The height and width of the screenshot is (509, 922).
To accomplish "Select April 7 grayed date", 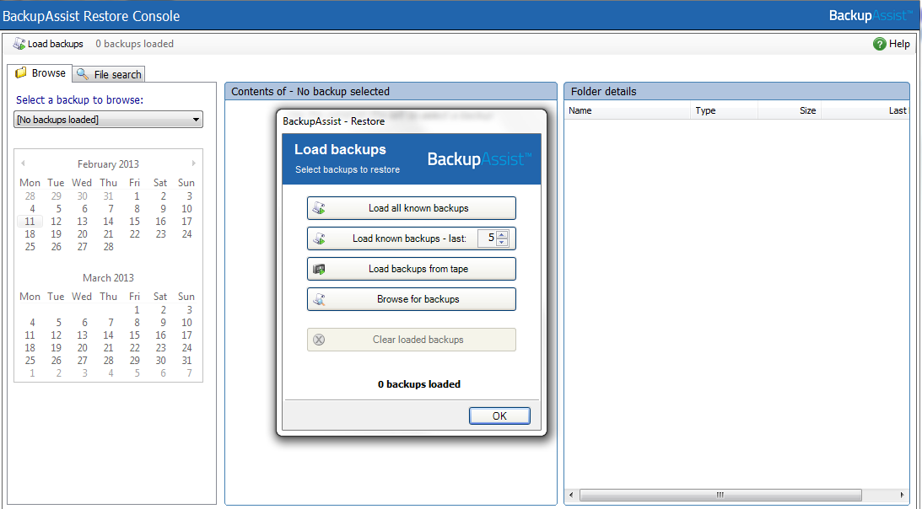I will pos(189,373).
